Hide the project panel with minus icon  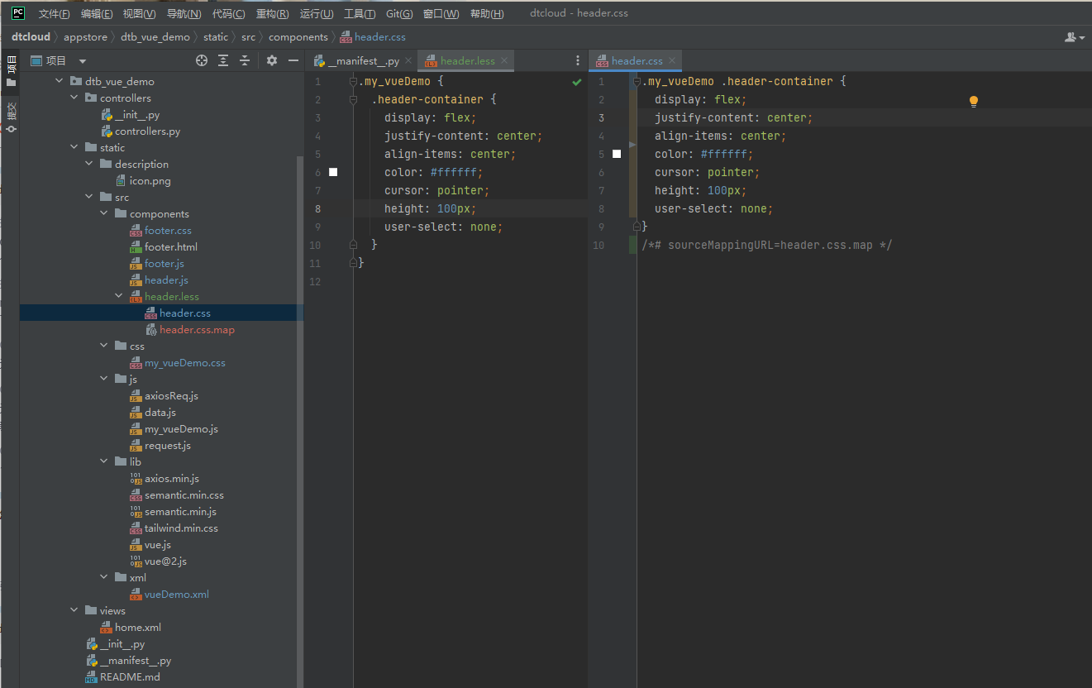293,60
